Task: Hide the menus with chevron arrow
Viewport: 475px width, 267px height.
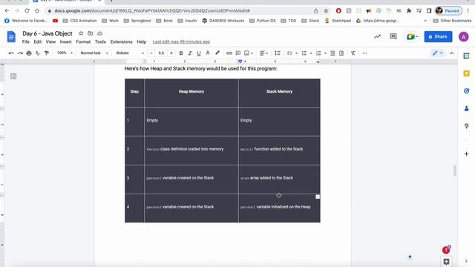Action: tap(452, 53)
